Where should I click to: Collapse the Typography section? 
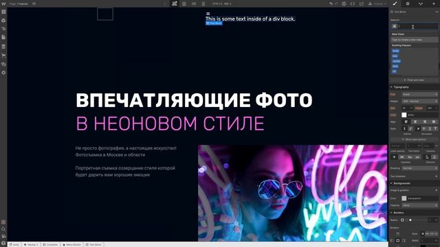[401, 87]
